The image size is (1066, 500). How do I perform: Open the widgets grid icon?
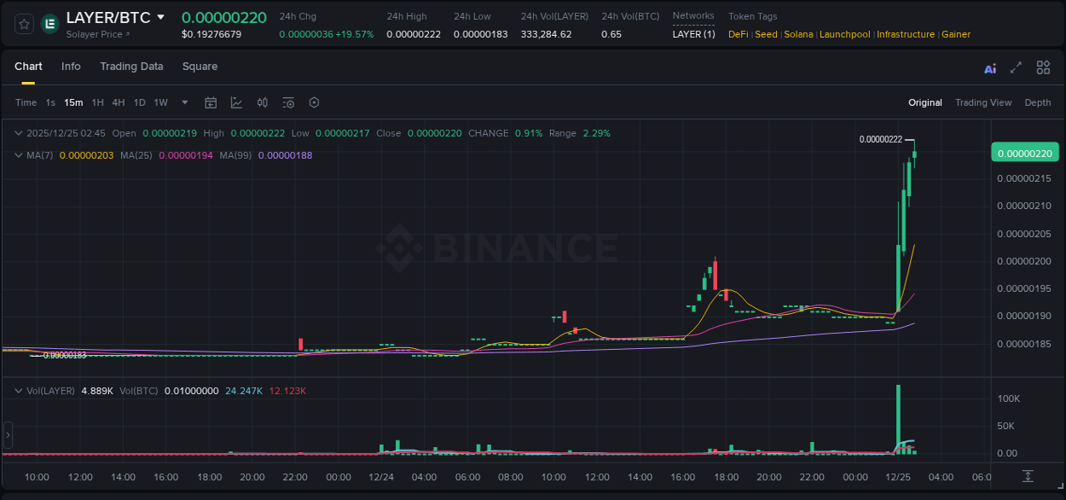[1042, 67]
